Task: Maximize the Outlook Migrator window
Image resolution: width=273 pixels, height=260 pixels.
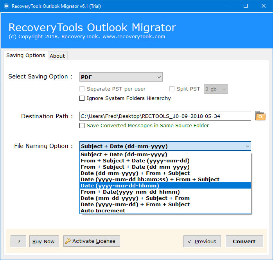Action: tap(246, 6)
